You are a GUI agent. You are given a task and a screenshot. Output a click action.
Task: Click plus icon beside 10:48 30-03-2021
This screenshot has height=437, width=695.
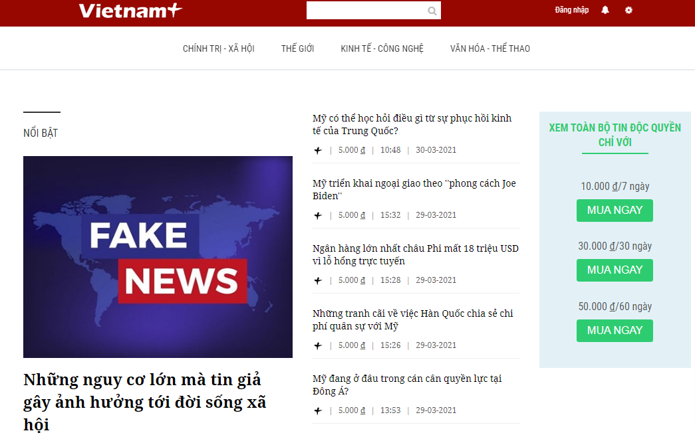pyautogui.click(x=318, y=151)
